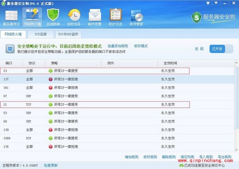Screen dimensions: 239x169
Task: Open 软件管家 software manager disc icon
Action: pyautogui.click(x=136, y=17)
